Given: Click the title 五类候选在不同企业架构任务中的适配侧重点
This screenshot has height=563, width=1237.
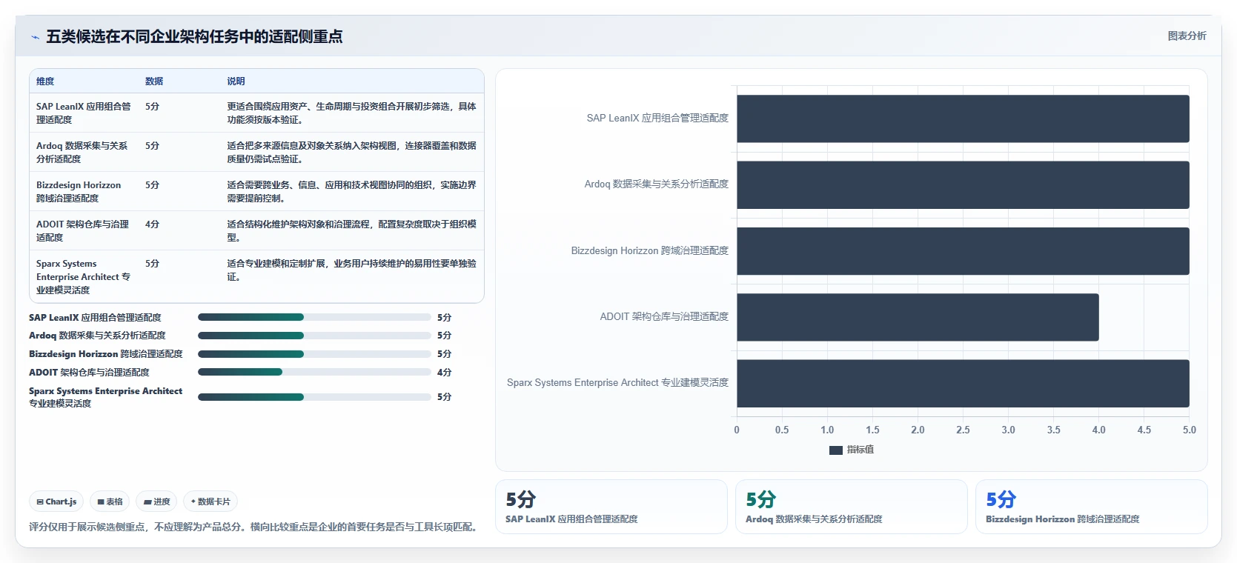Looking at the screenshot, I should pos(194,36).
